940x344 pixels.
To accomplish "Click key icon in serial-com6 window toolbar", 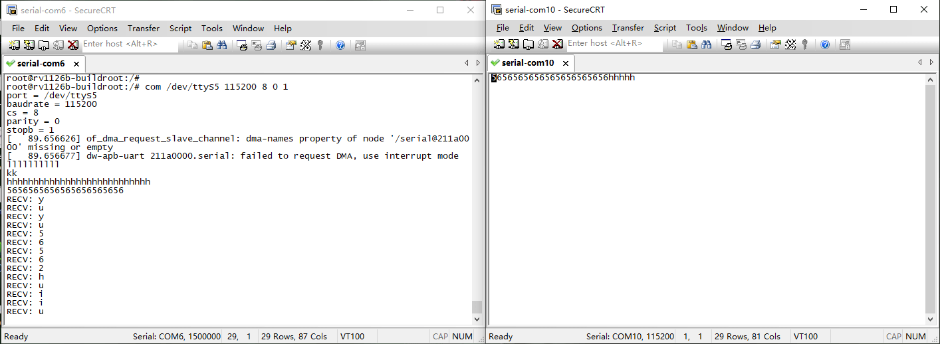I will tap(320, 44).
